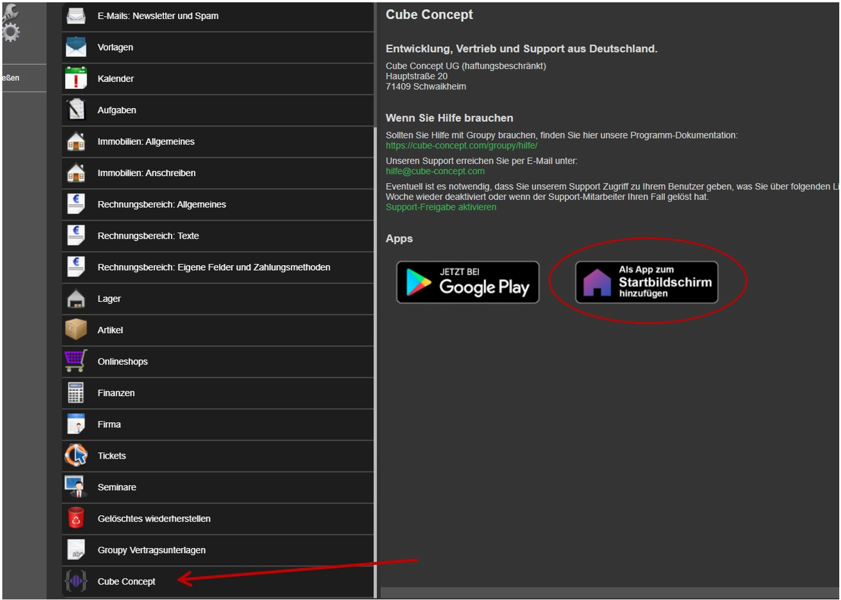Click the Cube Concept logo icon
The height and width of the screenshot is (600, 841).
tap(76, 581)
